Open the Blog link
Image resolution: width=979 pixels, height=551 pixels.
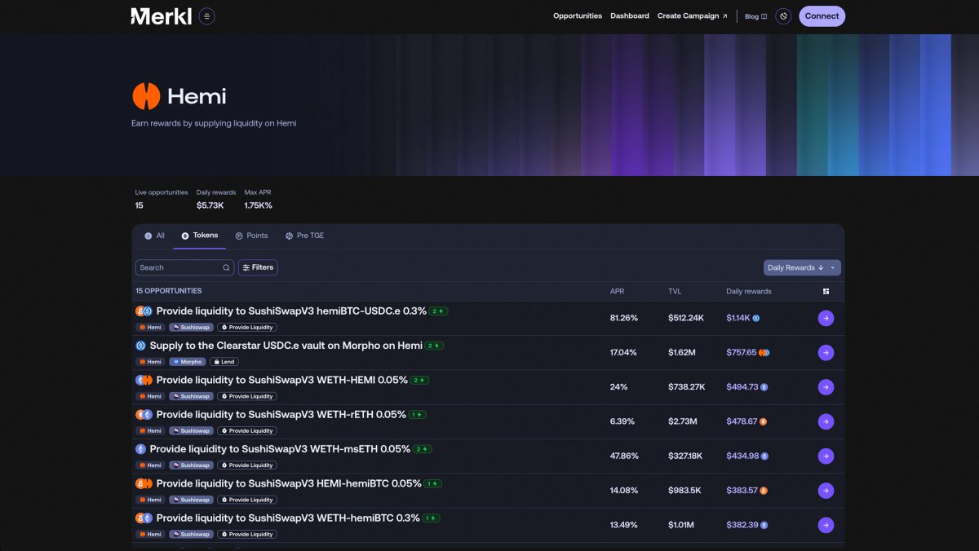coord(755,16)
